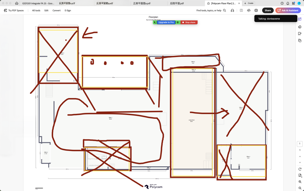Click the zoom out magnifier

pyautogui.click(x=300, y=188)
